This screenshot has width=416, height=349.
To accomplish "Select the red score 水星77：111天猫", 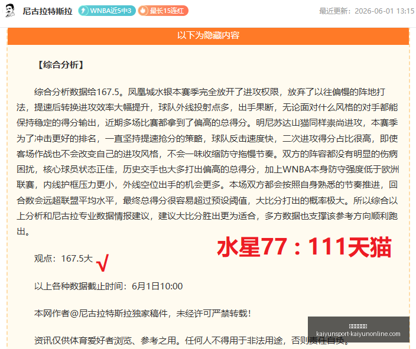I will [x=304, y=247].
